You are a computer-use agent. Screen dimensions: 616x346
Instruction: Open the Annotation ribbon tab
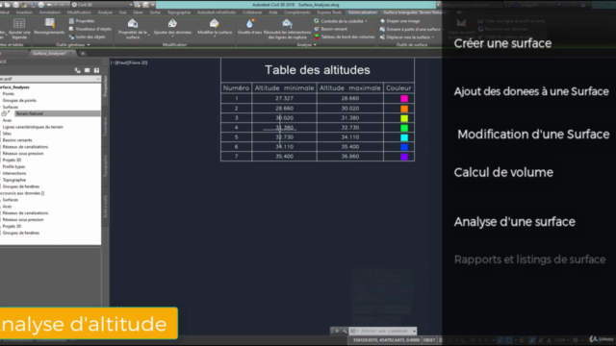pos(49,12)
